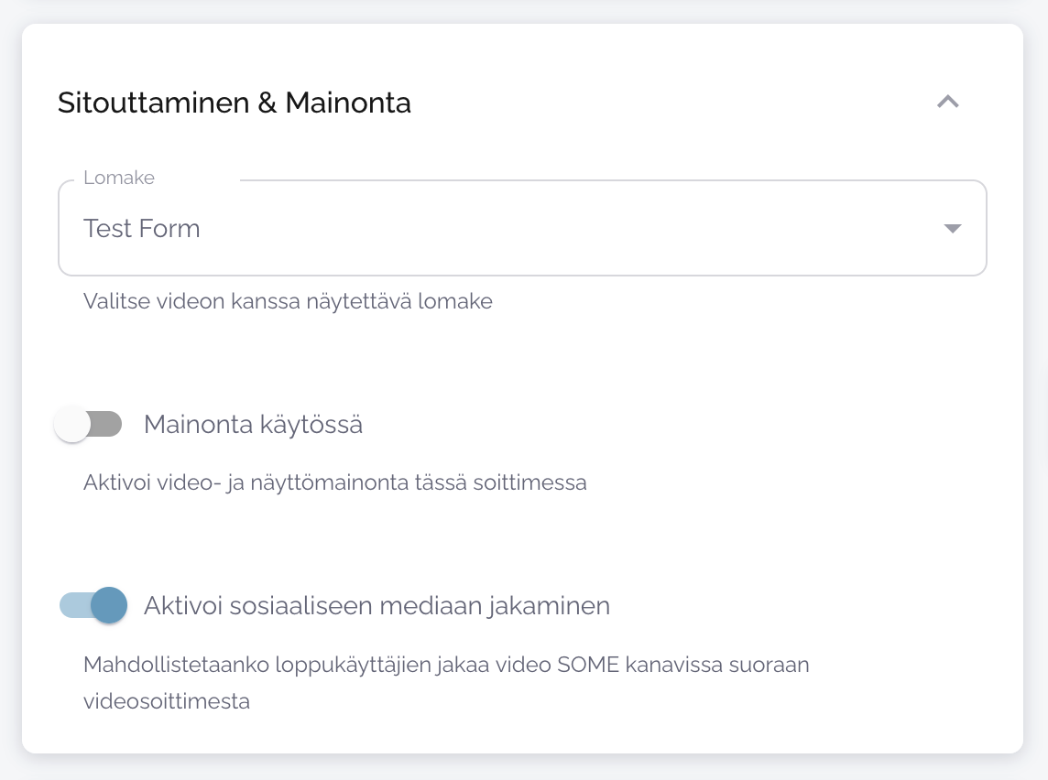Enable the Mainonta käytössä toggle

[x=89, y=425]
